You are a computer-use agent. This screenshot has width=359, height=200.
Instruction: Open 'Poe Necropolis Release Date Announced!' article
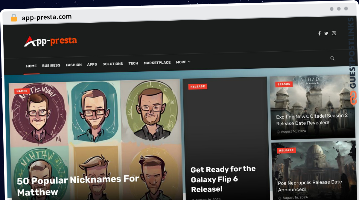310,186
